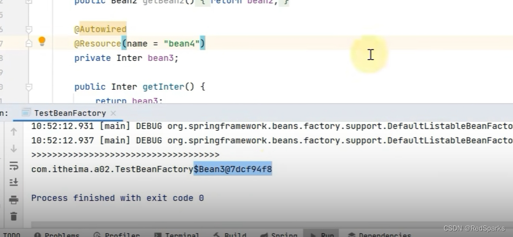
Task: Click the bean3 field name in the declaration
Action: click(x=160, y=58)
